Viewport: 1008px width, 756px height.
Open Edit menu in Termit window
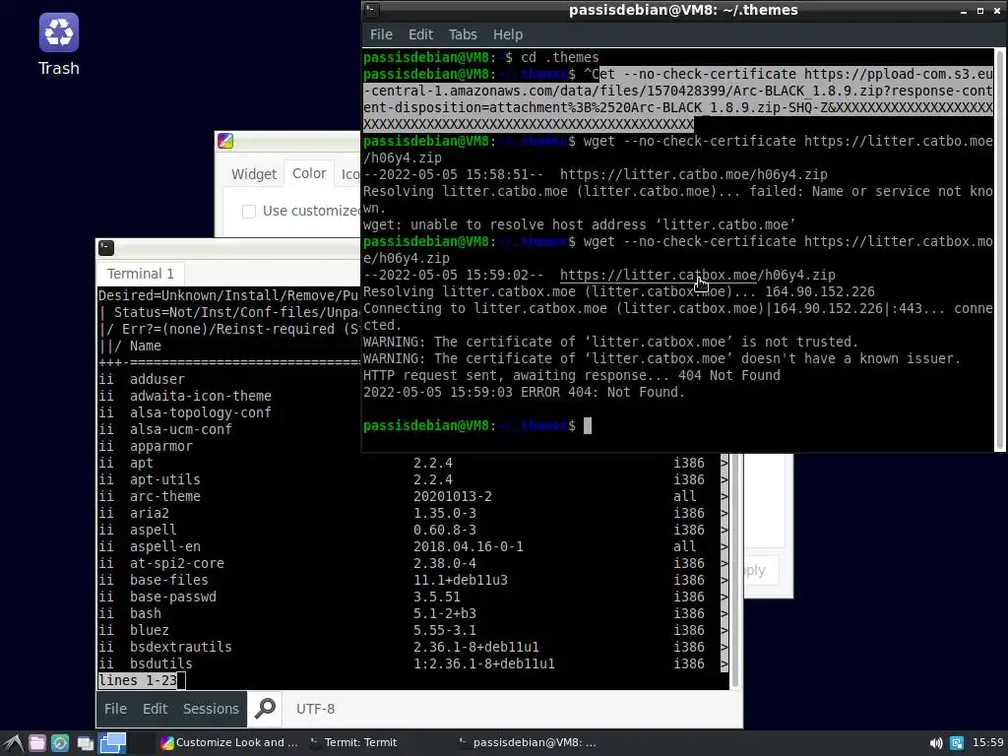[x=155, y=709]
